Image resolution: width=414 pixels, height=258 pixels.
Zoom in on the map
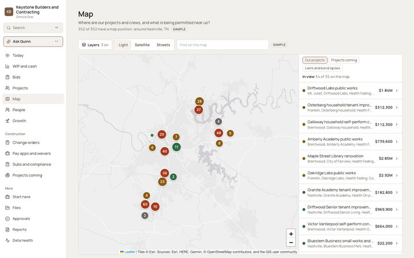[x=291, y=234]
